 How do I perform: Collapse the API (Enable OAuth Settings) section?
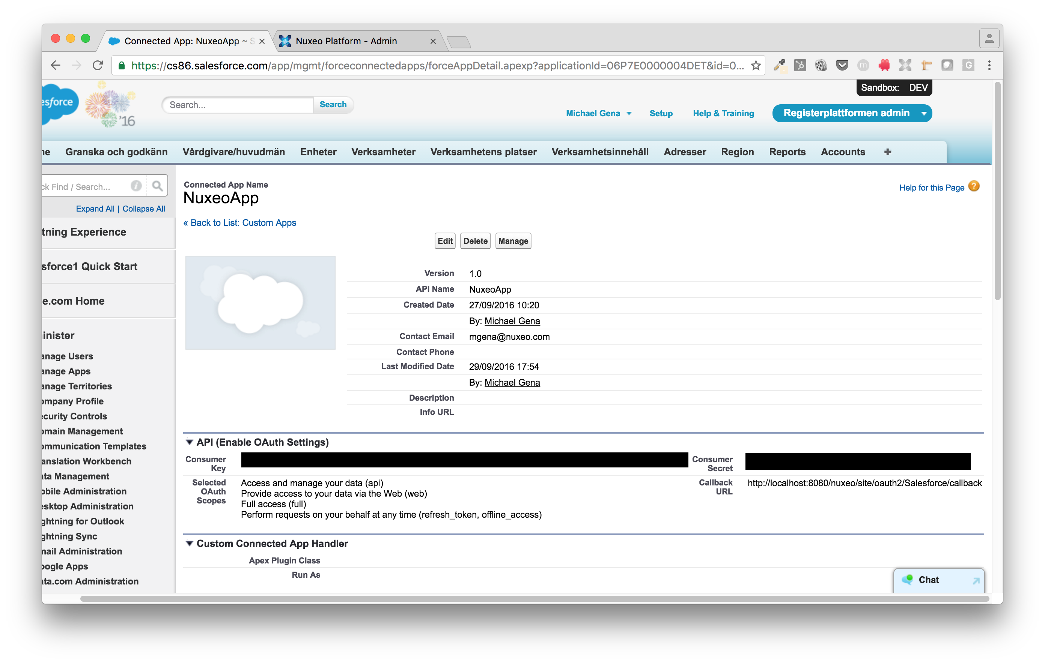pyautogui.click(x=189, y=442)
